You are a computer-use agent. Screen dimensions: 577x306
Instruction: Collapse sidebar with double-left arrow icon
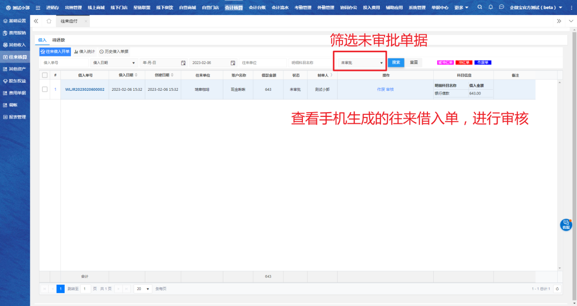point(36,21)
